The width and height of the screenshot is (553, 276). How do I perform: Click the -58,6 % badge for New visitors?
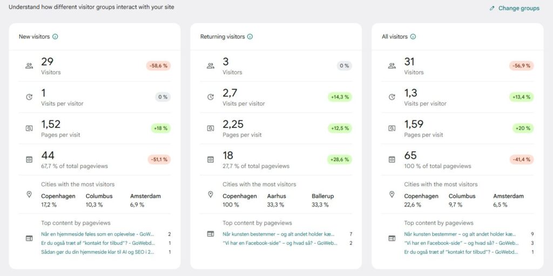tap(158, 66)
